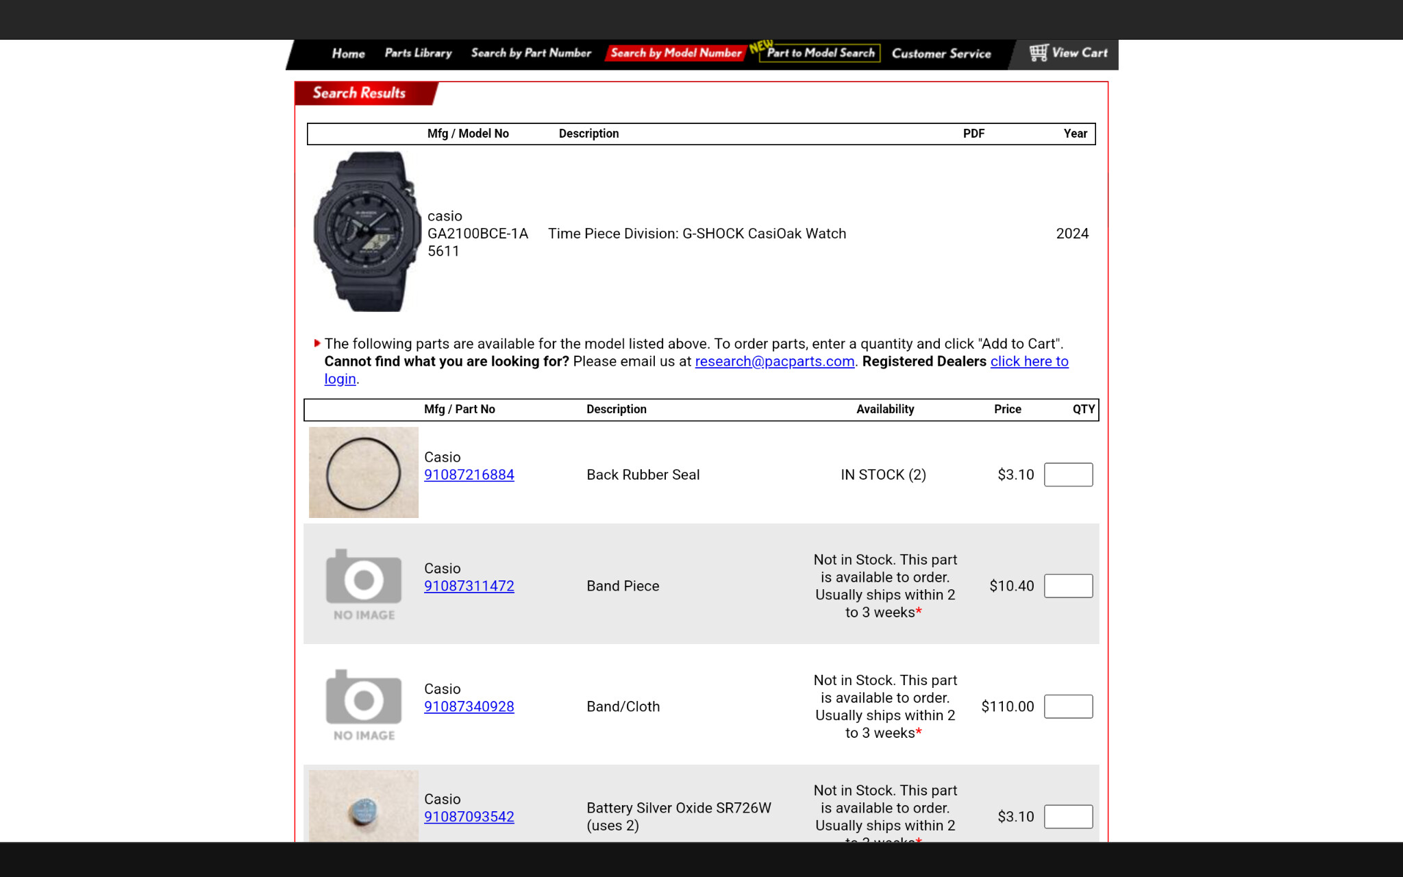
Task: Click the module number 5611 text
Action: [x=443, y=251]
